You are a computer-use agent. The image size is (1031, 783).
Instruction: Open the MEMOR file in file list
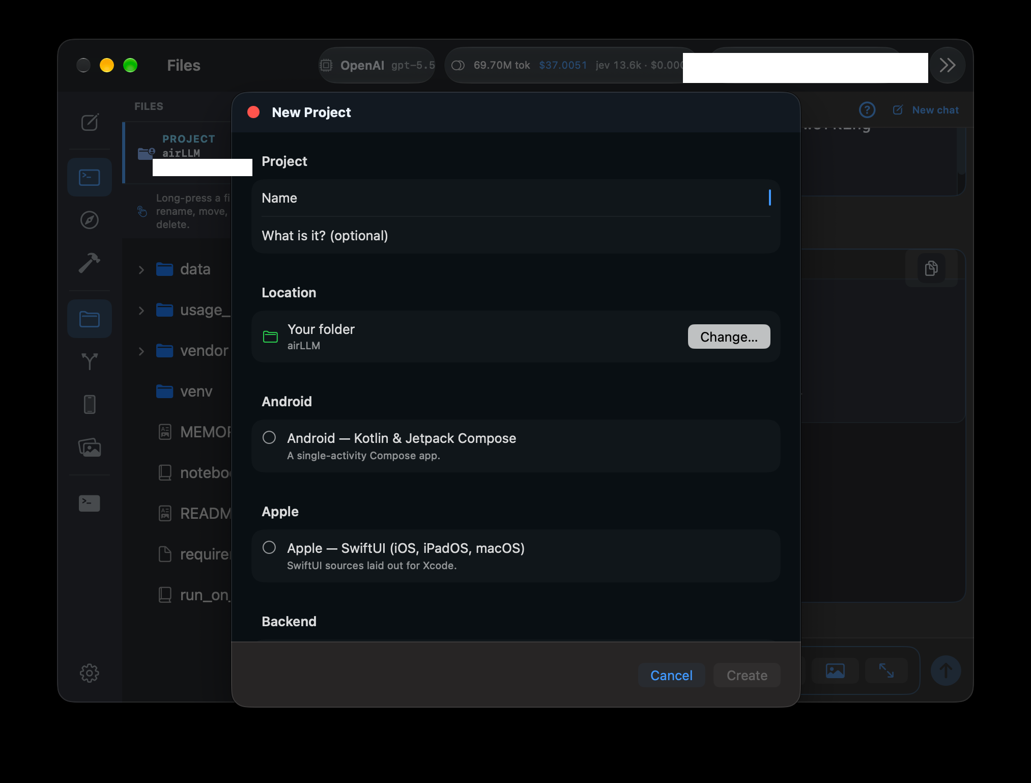point(194,432)
